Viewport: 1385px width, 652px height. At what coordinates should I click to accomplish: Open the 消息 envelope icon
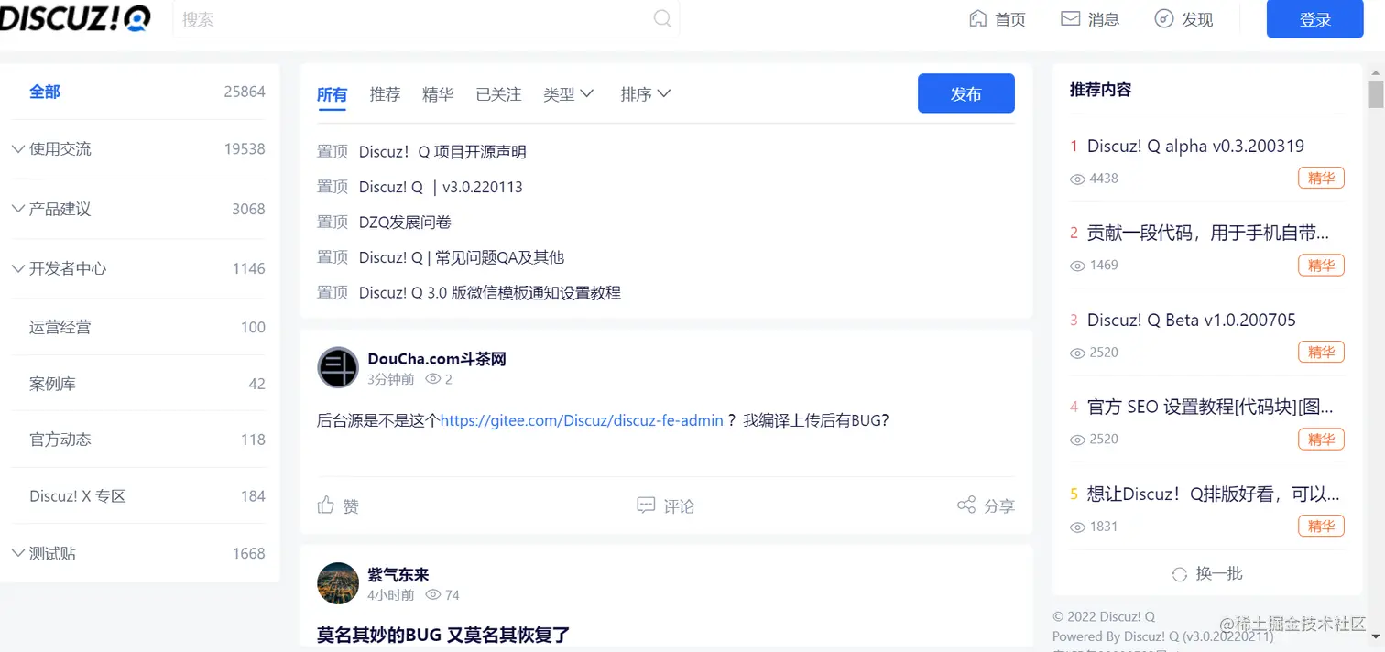click(1070, 18)
